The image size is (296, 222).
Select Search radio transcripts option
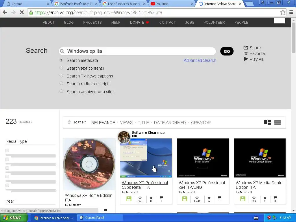click(x=61, y=83)
